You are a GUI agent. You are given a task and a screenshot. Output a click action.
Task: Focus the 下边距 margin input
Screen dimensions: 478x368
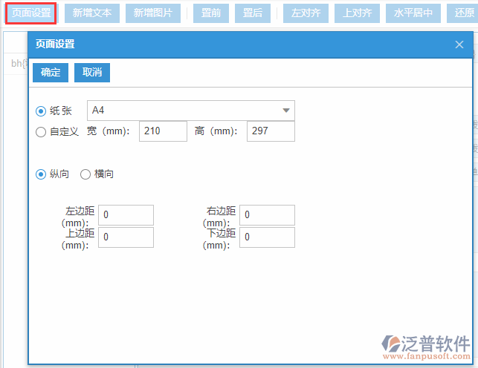tap(267, 237)
